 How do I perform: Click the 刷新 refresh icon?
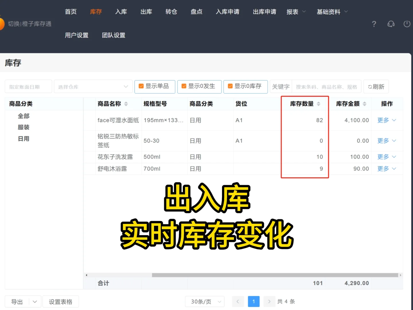376,86
